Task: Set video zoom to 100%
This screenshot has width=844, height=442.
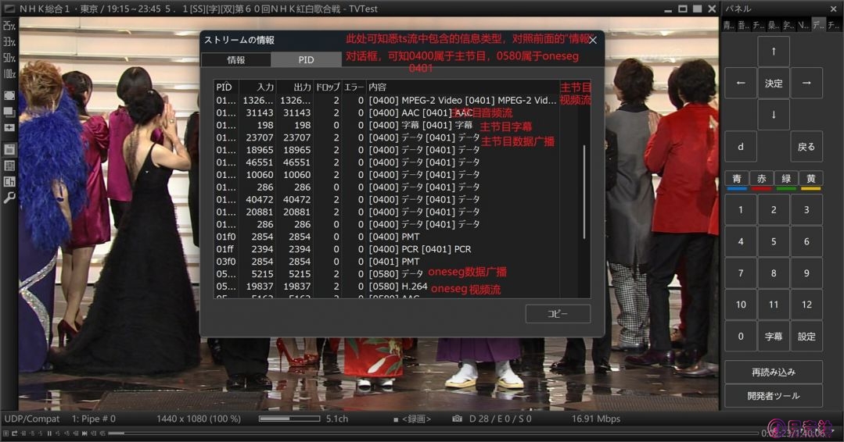Action: [x=9, y=74]
